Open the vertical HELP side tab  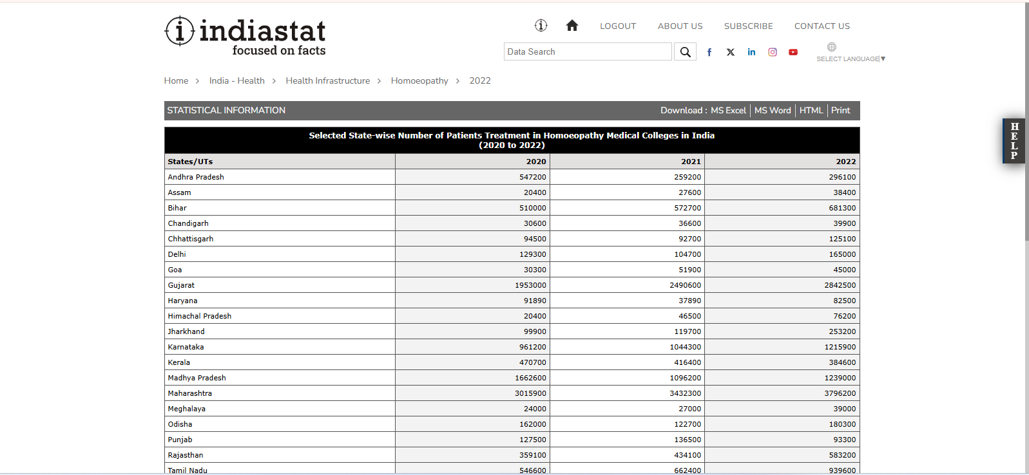pos(1014,141)
